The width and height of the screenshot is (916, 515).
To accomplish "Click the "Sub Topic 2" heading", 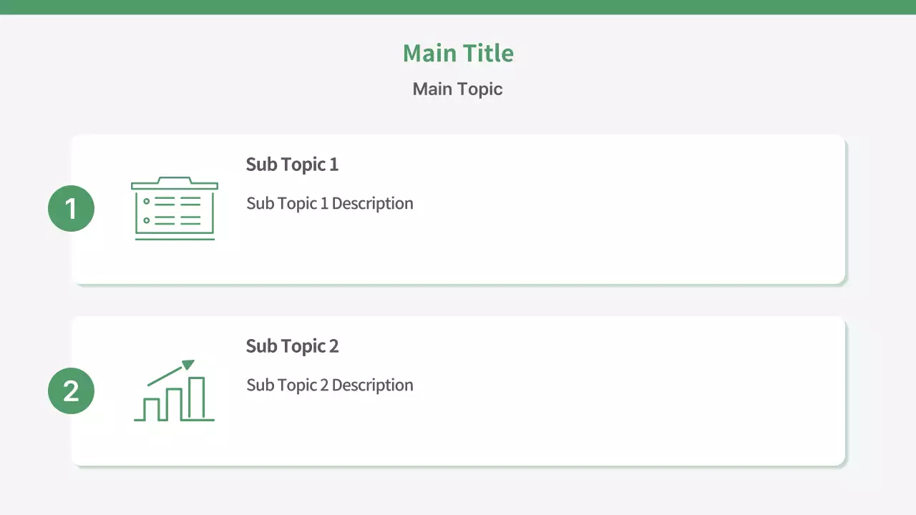I will [x=292, y=346].
